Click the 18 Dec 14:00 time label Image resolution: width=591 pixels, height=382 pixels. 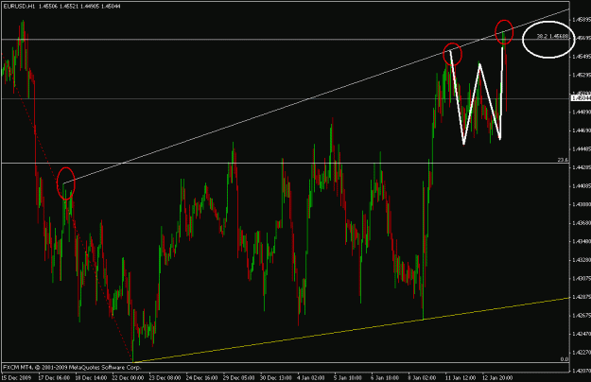point(91,377)
